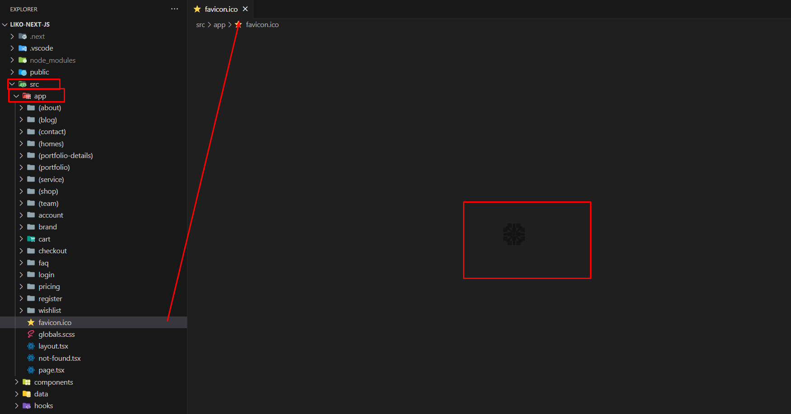
Task: Click the app breadcrumb segment
Action: pyautogui.click(x=219, y=25)
